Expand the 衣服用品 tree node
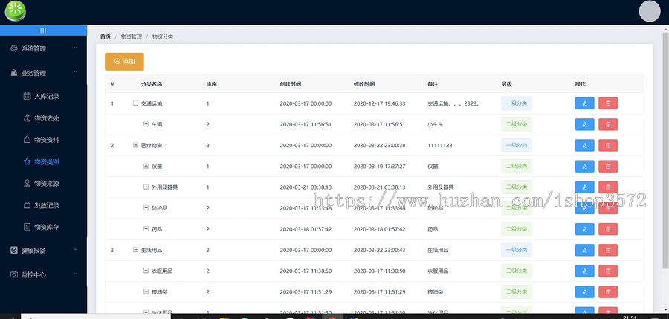Viewport: 669px width, 319px height. tap(146, 271)
